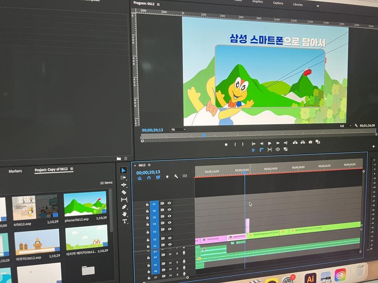Hide track V5 with eye toggle
Screen dimensions: 378x283
coord(169,216)
